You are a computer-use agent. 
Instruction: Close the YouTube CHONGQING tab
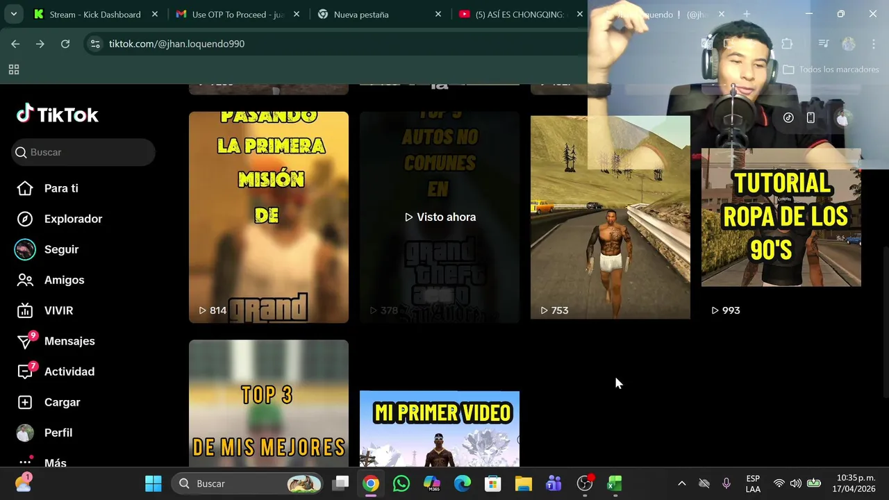pos(579,14)
